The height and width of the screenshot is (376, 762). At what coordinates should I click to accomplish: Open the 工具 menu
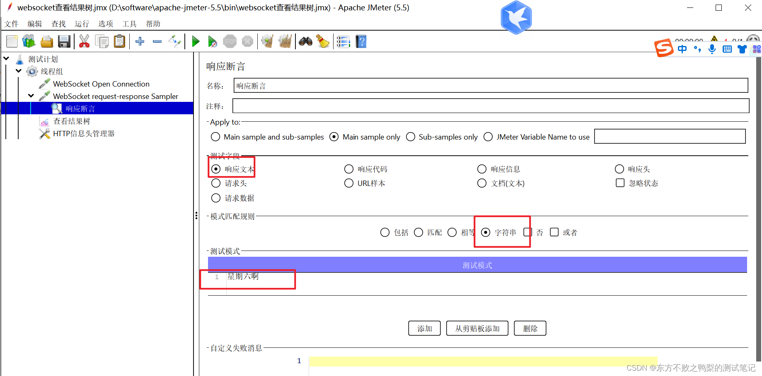129,24
